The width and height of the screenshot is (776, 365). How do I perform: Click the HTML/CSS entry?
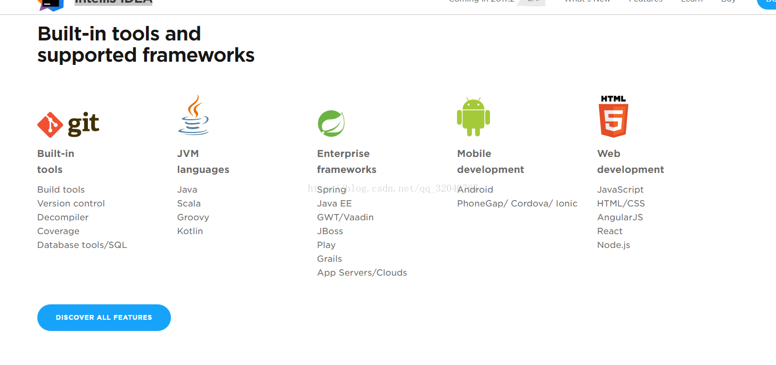(621, 203)
